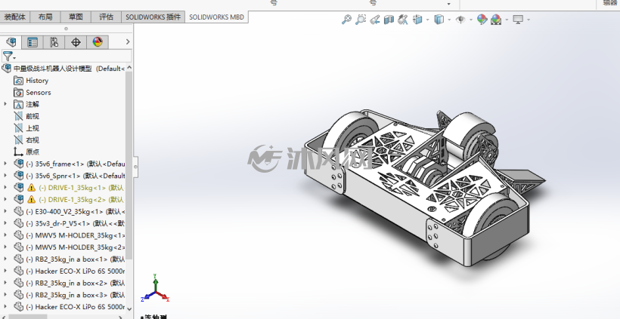Open Dynamic Annotation Views tool
This screenshot has width=620, height=319.
point(403,20)
